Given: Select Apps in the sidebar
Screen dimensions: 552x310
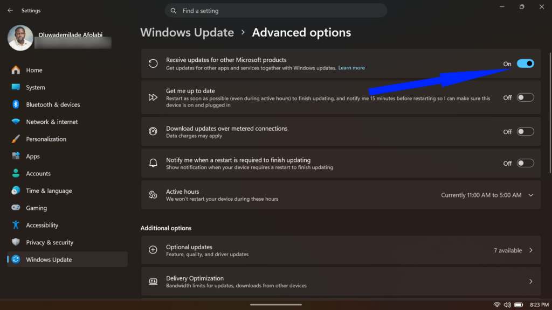Looking at the screenshot, I should (67, 156).
